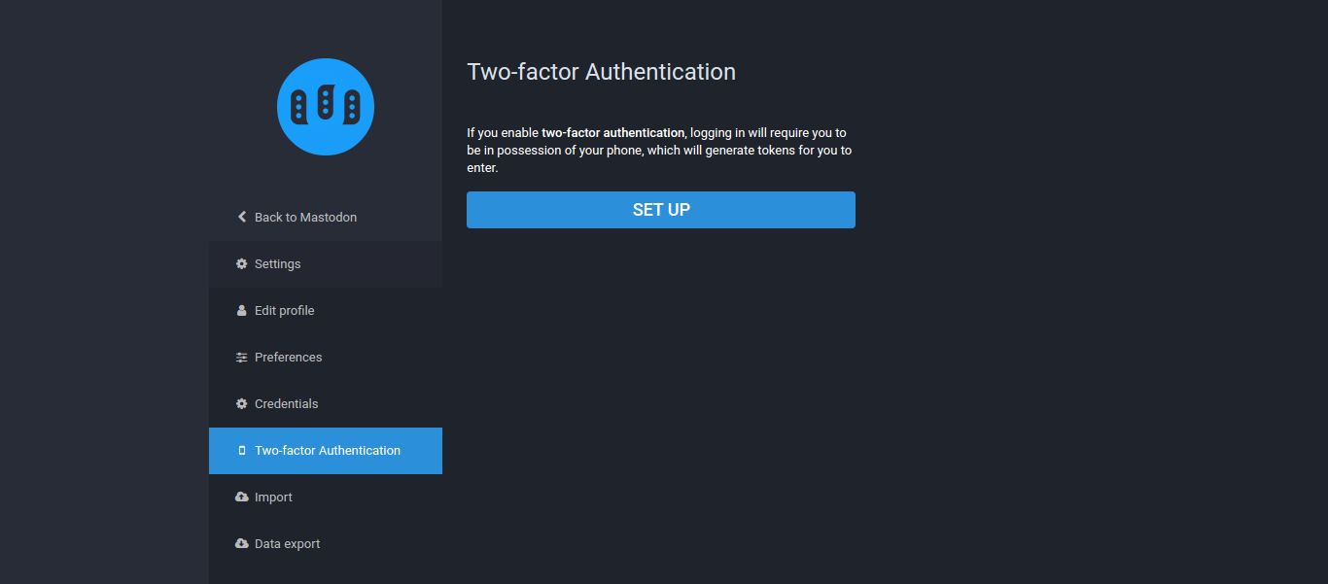Click the Two-factor Authentication page heading
Image resolution: width=1328 pixels, height=584 pixels.
601,72
